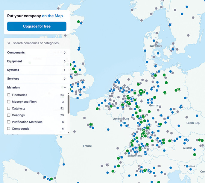Click the 'Switzerland' map label

tap(135, 155)
